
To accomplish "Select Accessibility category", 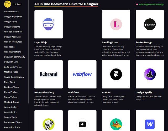I will click(10, 112).
